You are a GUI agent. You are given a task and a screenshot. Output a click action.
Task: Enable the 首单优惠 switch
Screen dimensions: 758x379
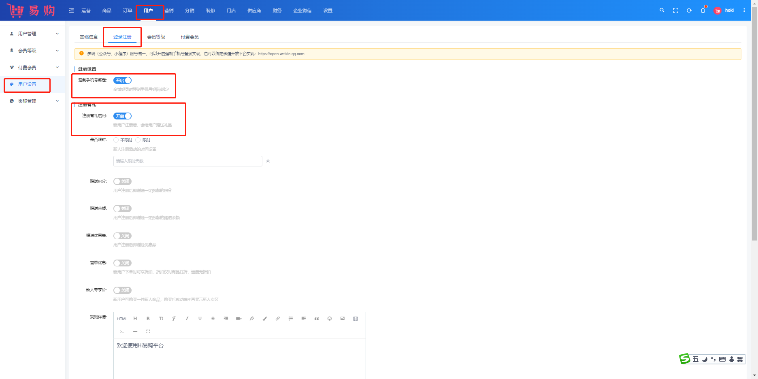click(x=122, y=263)
